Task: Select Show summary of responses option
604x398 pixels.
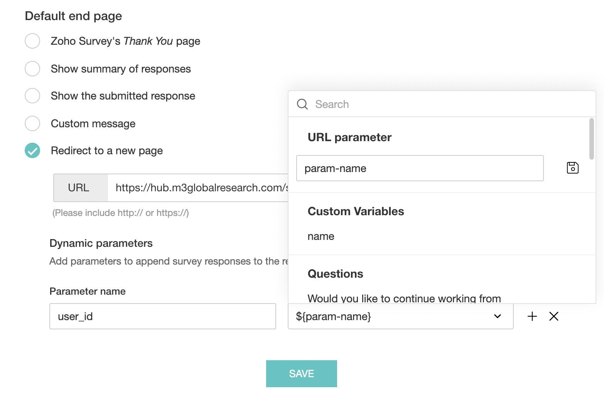Action: pyautogui.click(x=32, y=69)
